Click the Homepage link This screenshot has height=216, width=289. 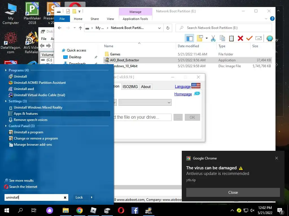[x=183, y=94]
